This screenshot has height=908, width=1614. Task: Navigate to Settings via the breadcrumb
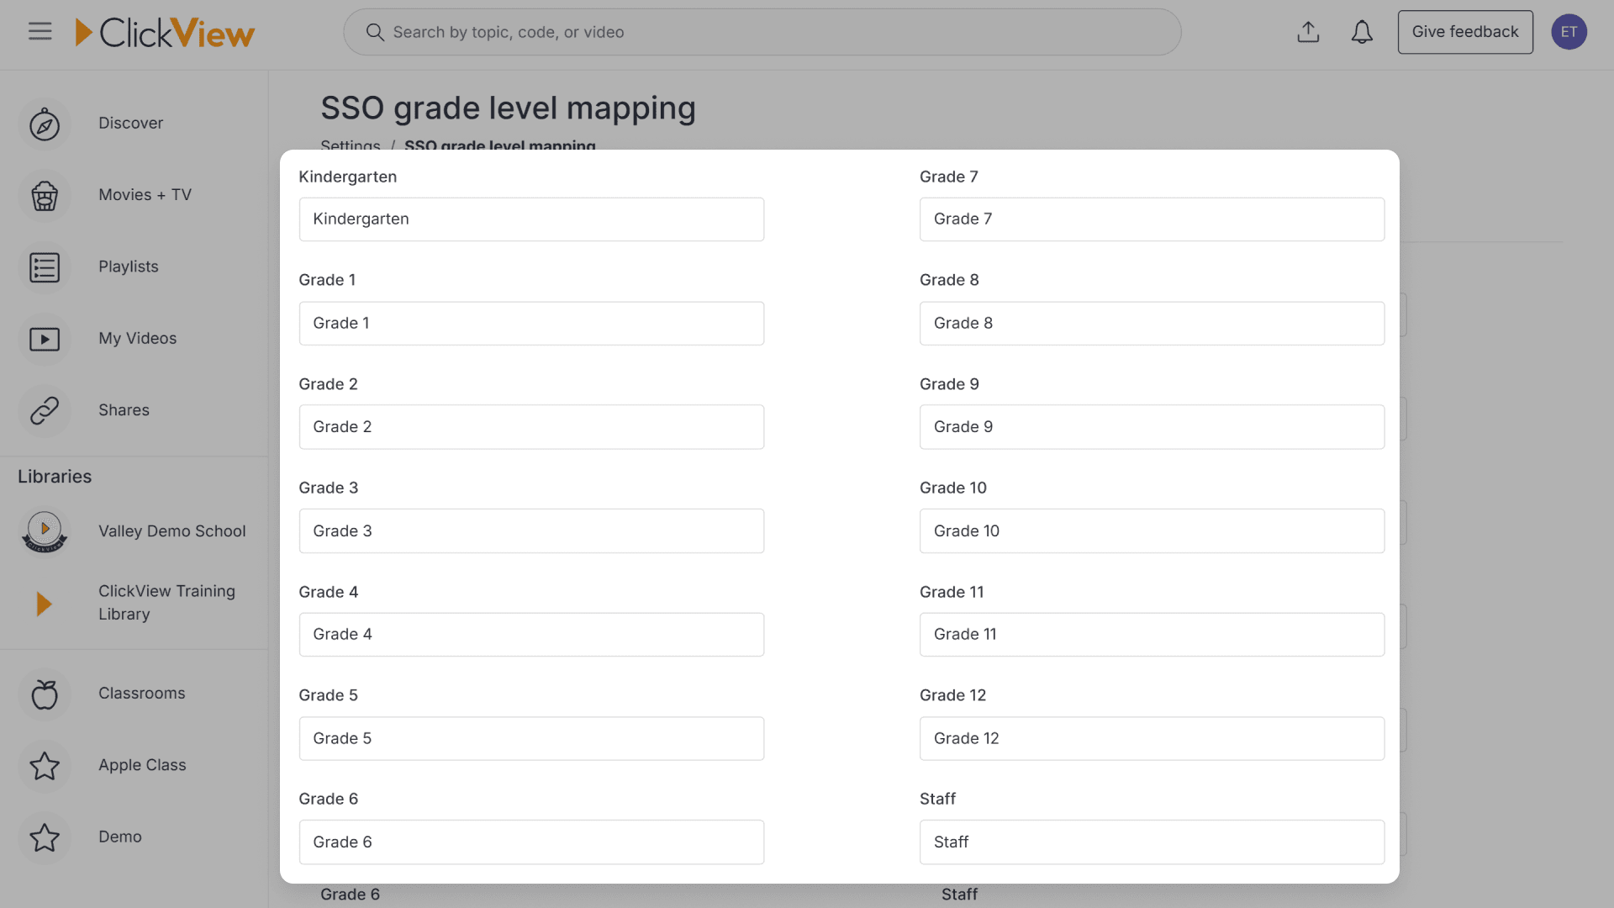click(350, 145)
